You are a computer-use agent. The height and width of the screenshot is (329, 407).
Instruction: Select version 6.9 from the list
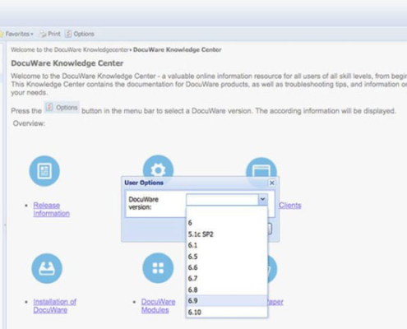[226, 301]
